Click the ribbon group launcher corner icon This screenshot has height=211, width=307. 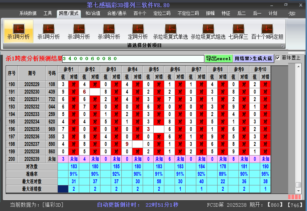point(283,46)
